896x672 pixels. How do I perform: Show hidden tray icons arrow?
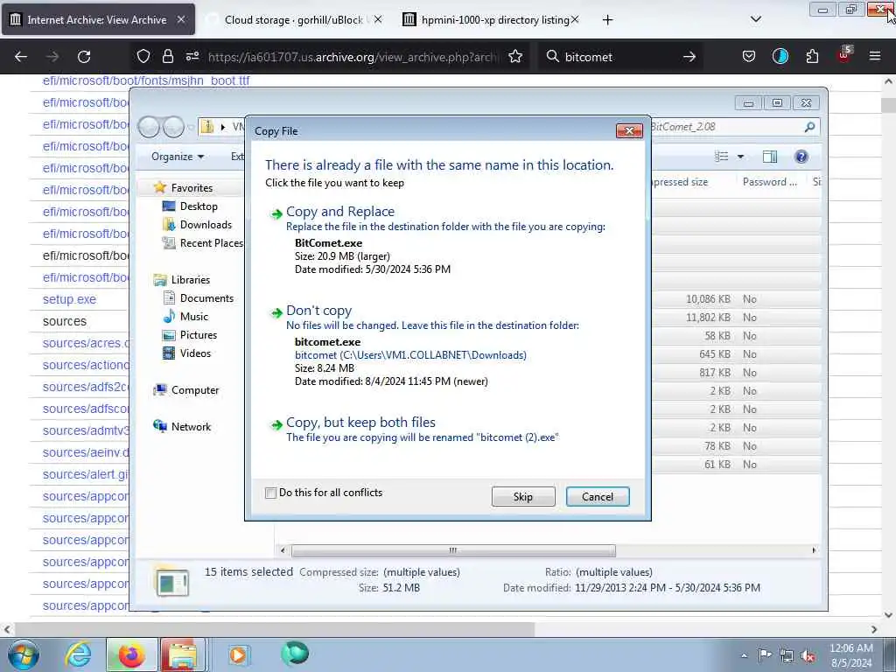pos(744,655)
